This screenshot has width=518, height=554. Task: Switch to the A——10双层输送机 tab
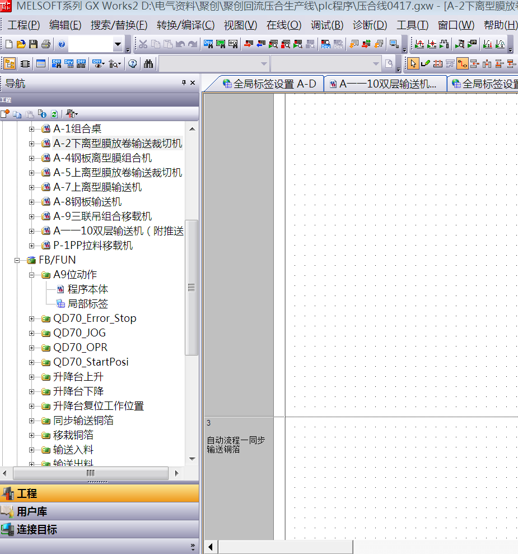(385, 84)
